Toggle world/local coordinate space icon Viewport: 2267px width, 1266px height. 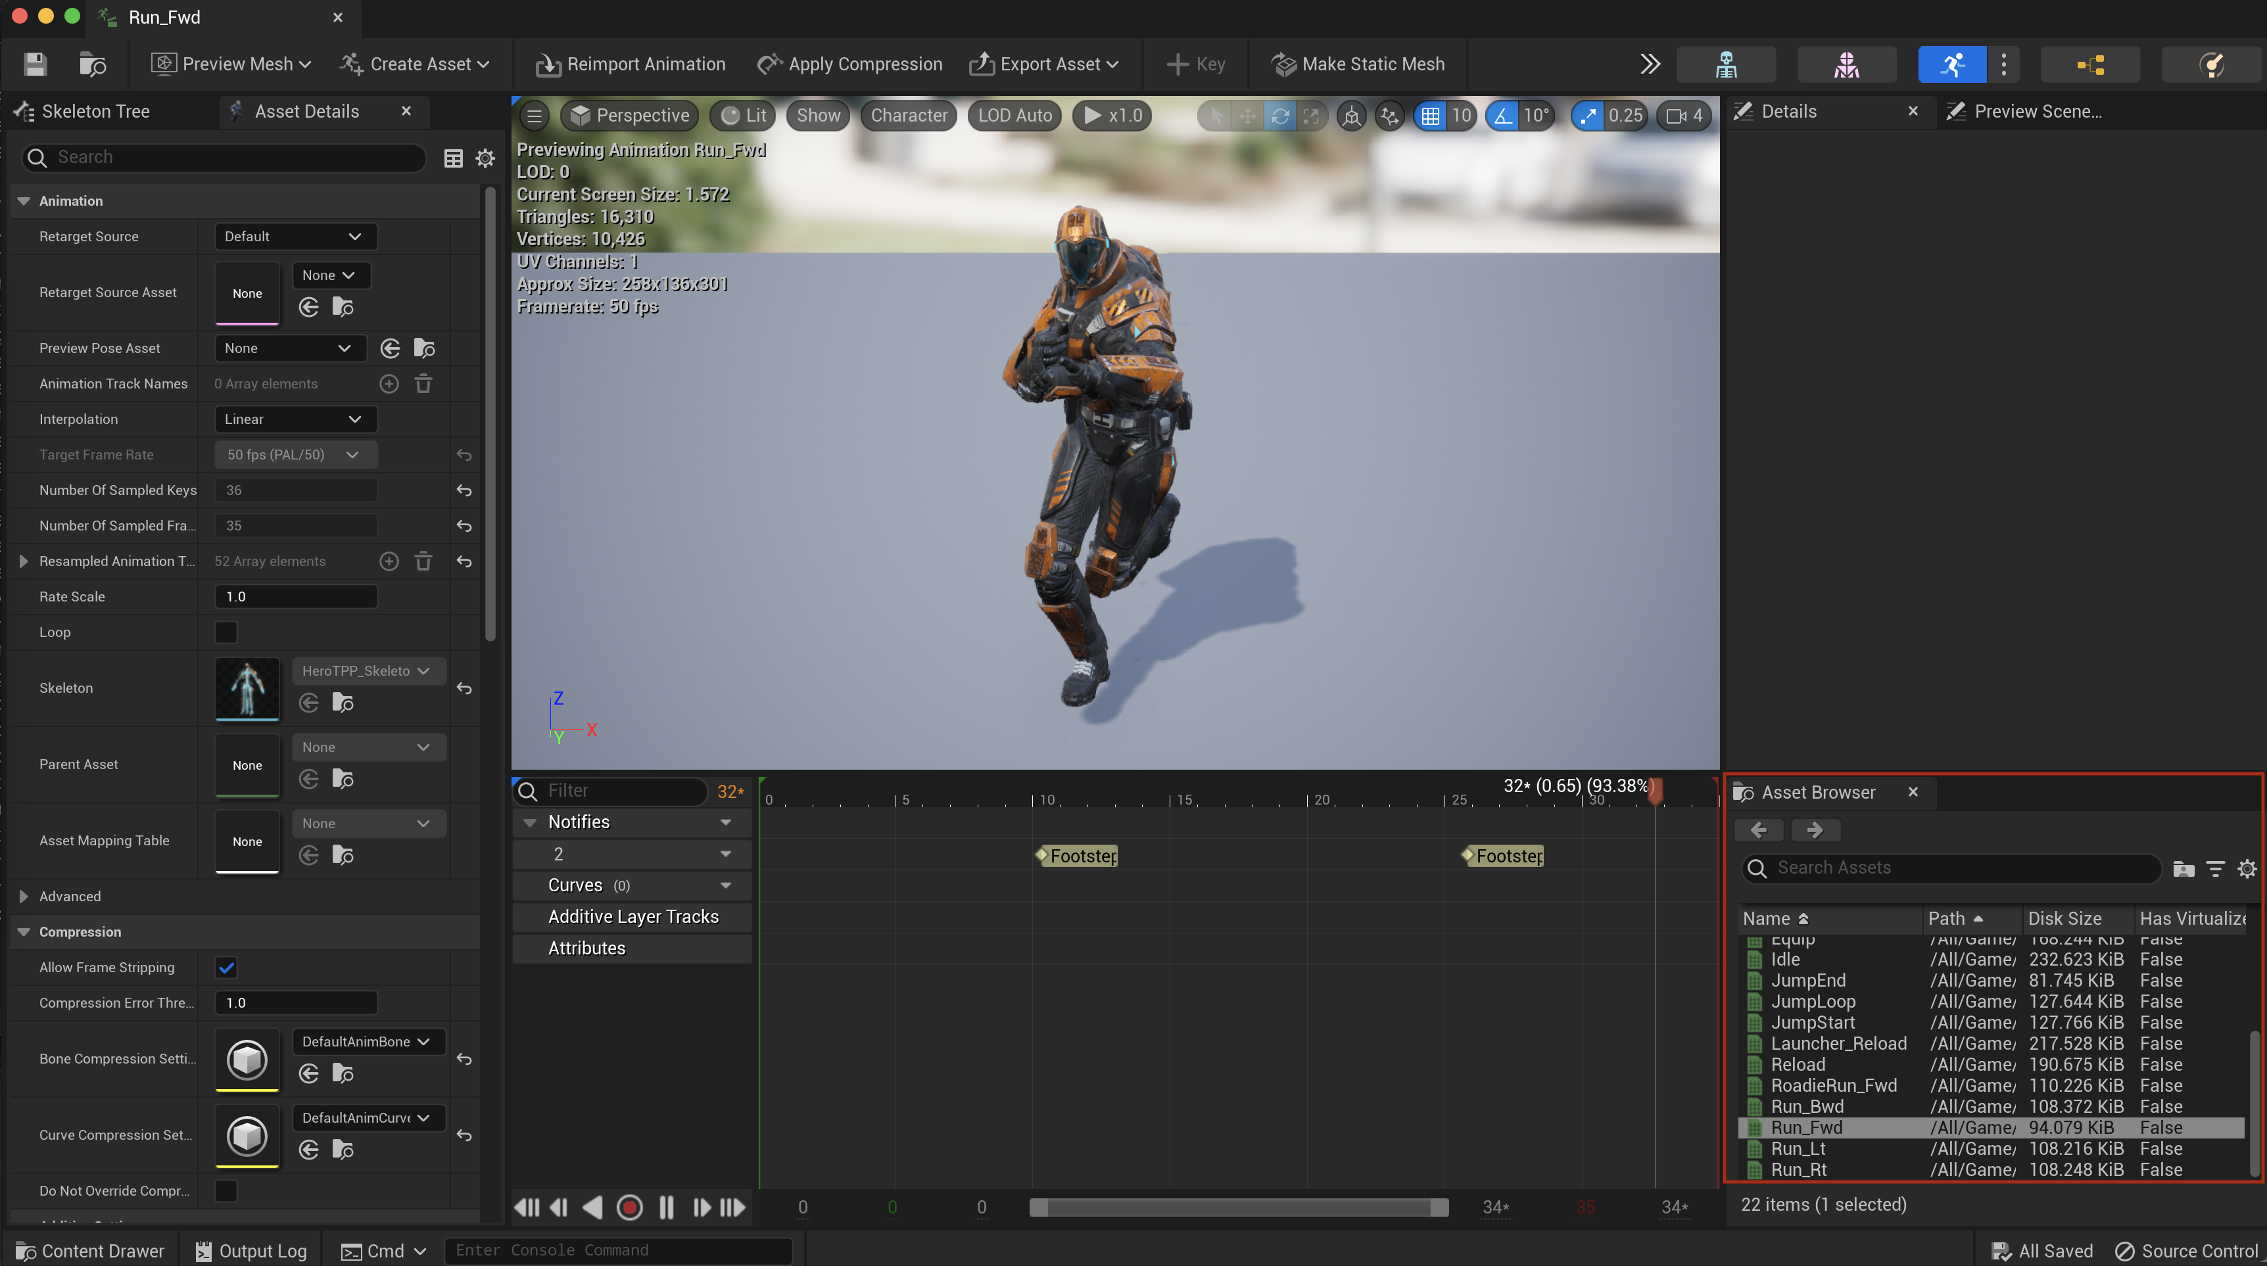coord(1352,115)
